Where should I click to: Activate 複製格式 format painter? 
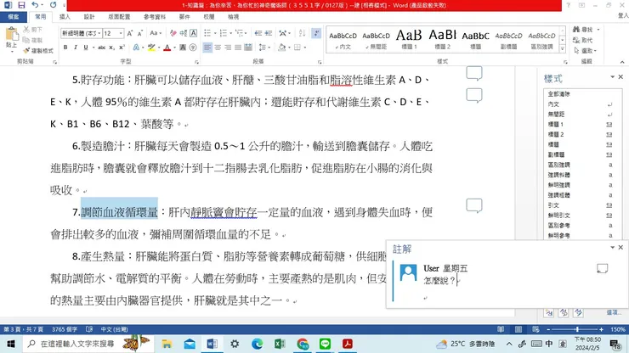point(38,50)
